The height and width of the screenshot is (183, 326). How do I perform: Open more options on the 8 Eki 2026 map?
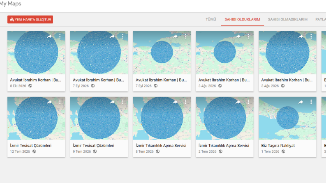(x=60, y=37)
